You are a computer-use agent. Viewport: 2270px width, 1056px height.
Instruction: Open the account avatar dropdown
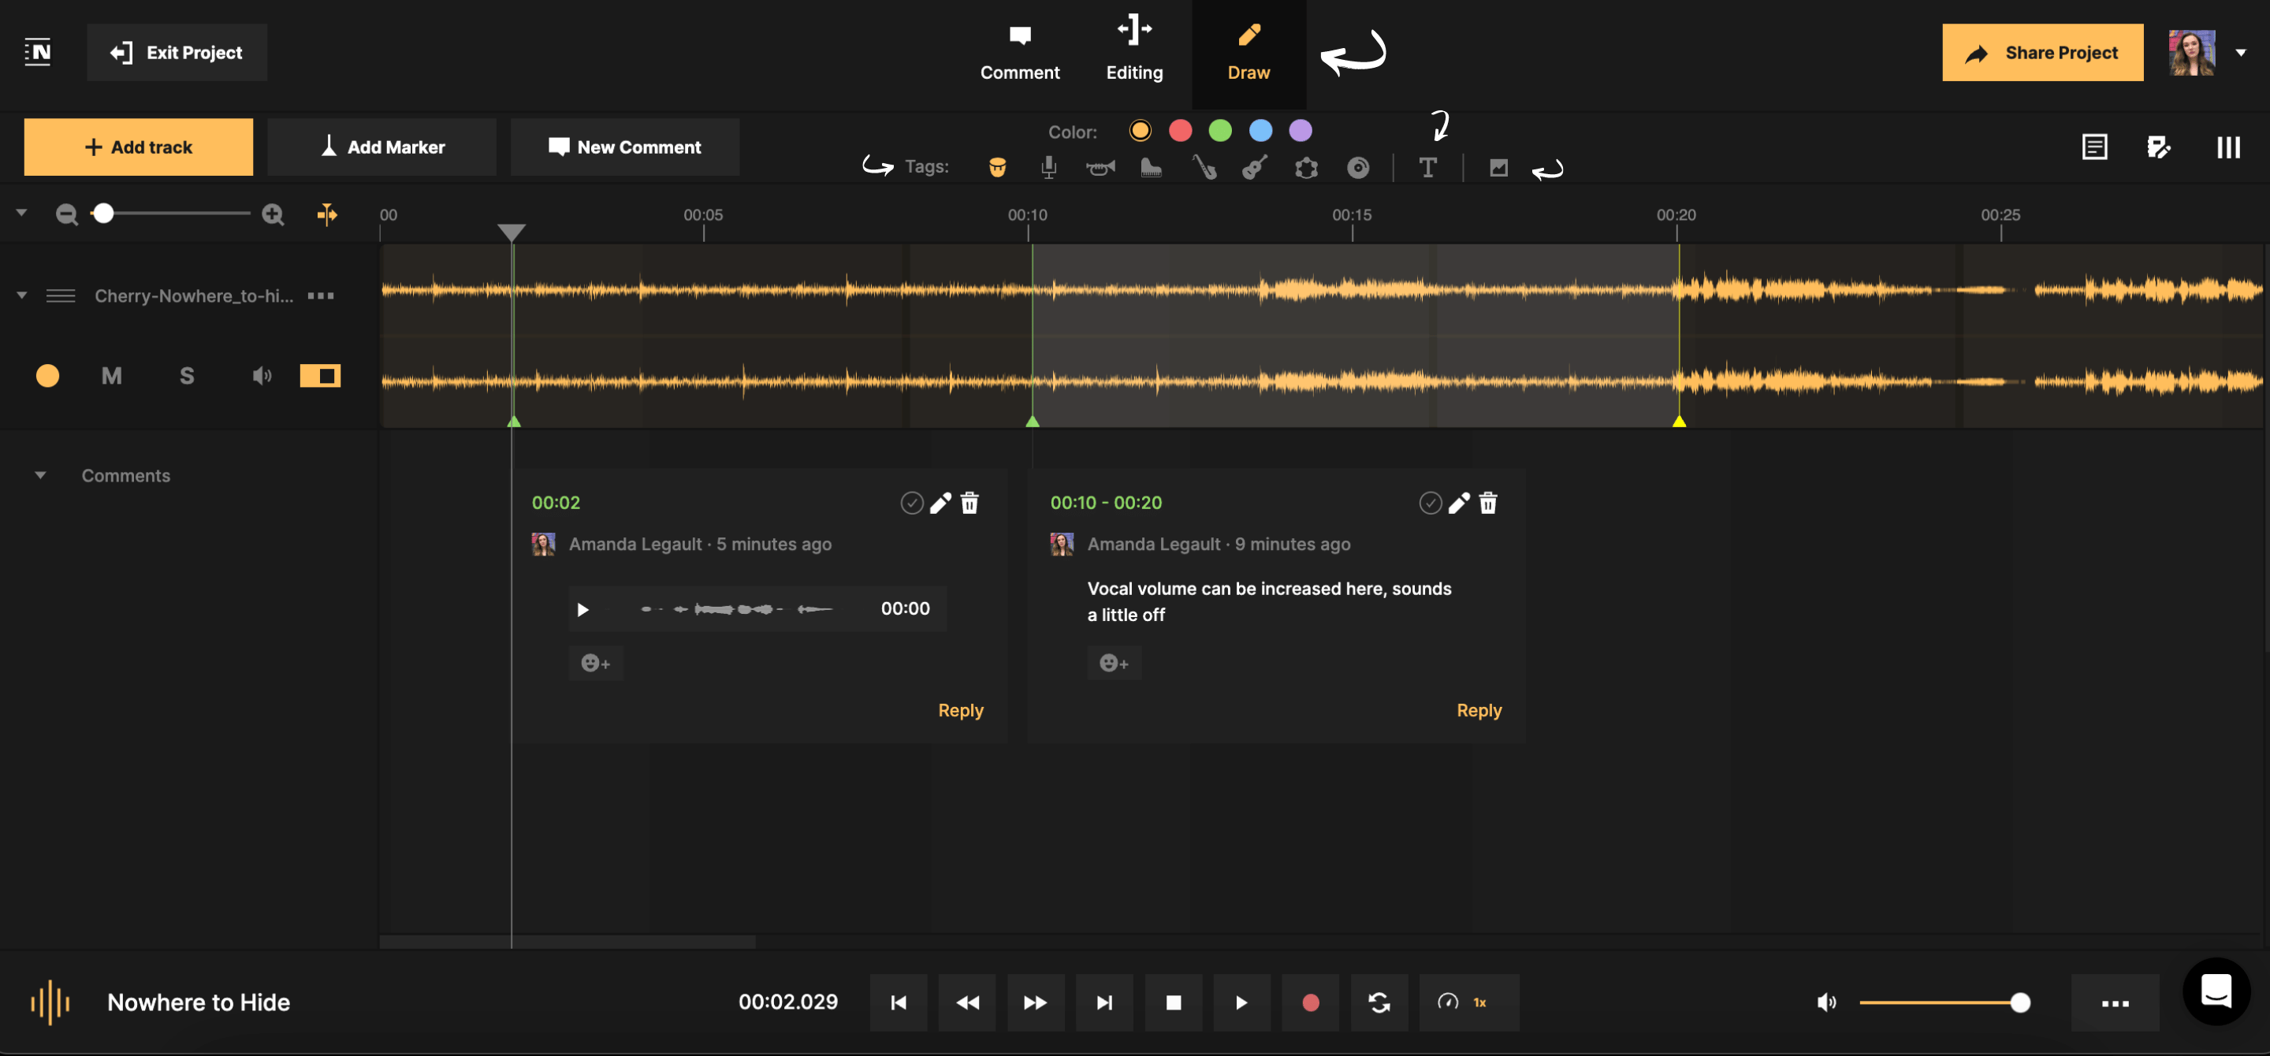pyautogui.click(x=2242, y=52)
